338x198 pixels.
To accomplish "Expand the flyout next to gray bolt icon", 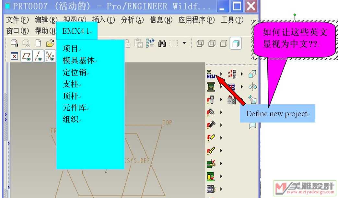I will coord(221,99).
